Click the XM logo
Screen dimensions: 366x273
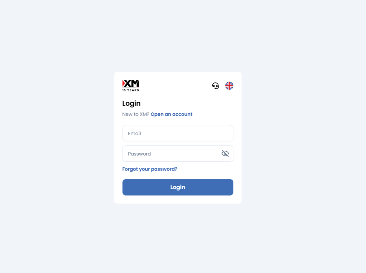click(x=130, y=84)
